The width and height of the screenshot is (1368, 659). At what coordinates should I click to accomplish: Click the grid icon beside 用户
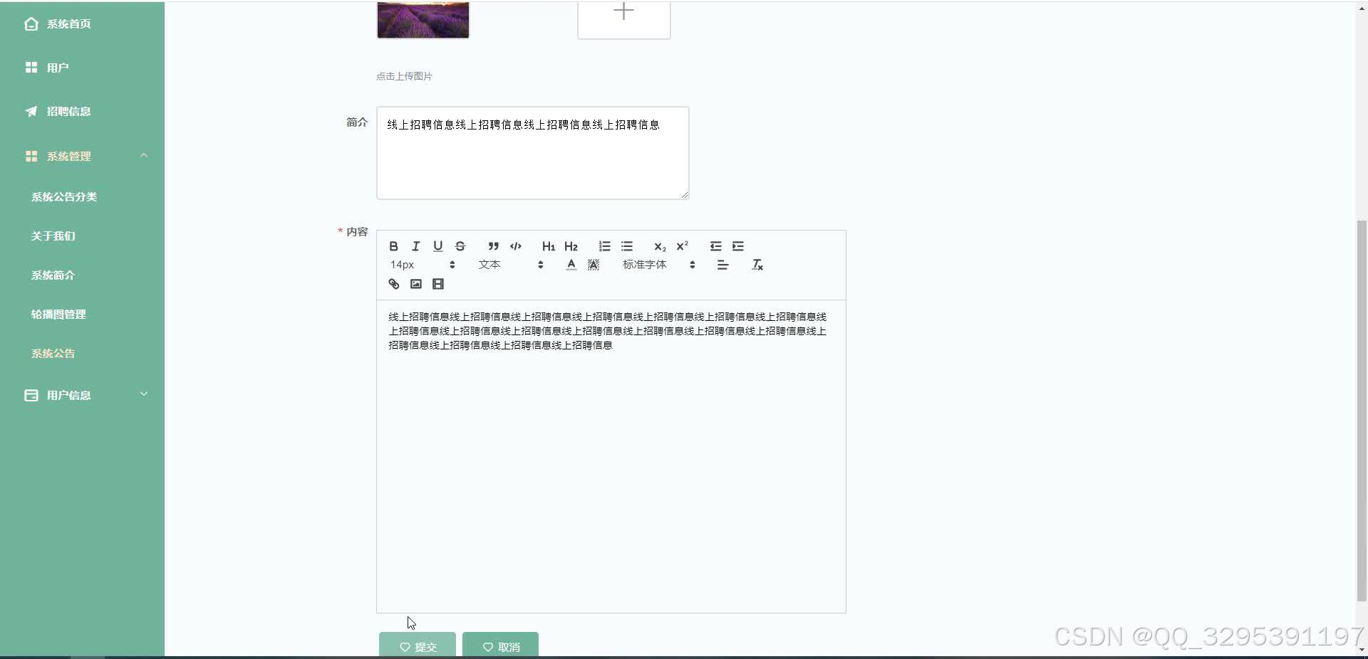pyautogui.click(x=31, y=68)
